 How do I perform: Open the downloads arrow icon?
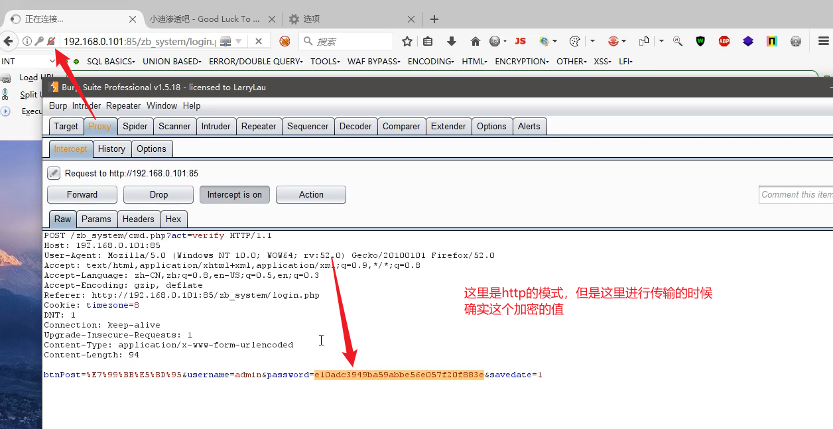point(452,41)
